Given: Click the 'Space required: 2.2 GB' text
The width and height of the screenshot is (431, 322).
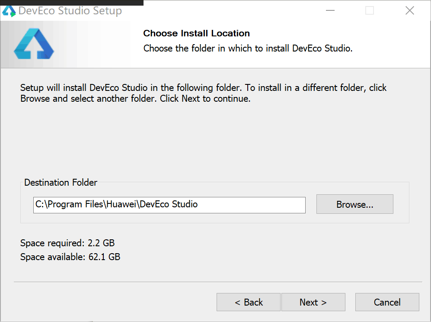Looking at the screenshot, I should (67, 243).
